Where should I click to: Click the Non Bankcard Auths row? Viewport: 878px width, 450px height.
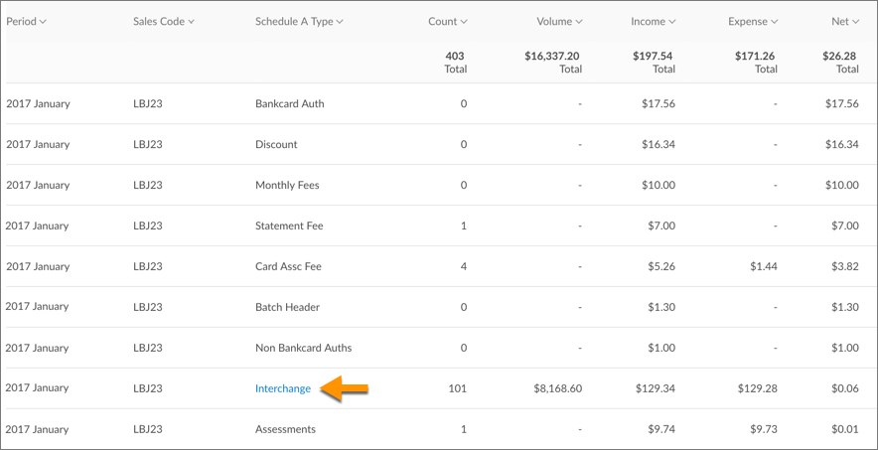[x=303, y=348]
